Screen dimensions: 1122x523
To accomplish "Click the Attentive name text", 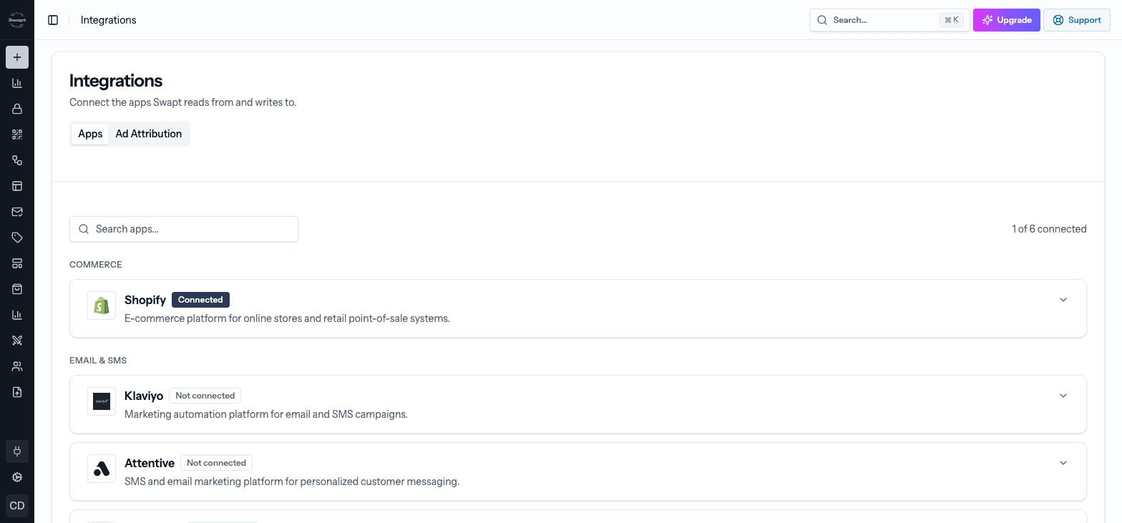I will coord(150,463).
